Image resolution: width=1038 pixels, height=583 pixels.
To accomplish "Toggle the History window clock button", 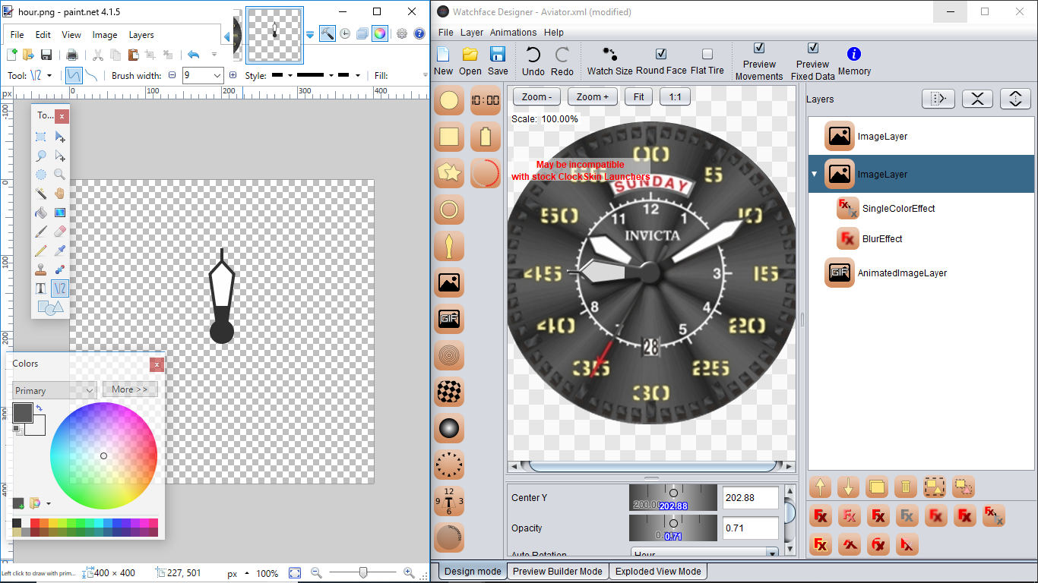I will [x=345, y=33].
